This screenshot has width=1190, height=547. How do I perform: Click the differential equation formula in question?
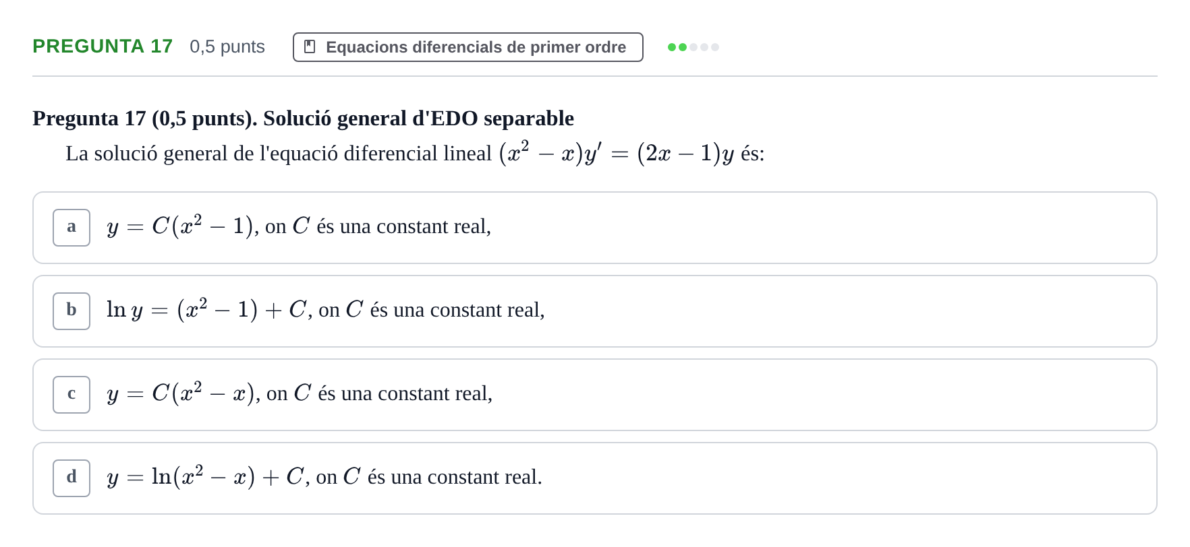pos(617,153)
